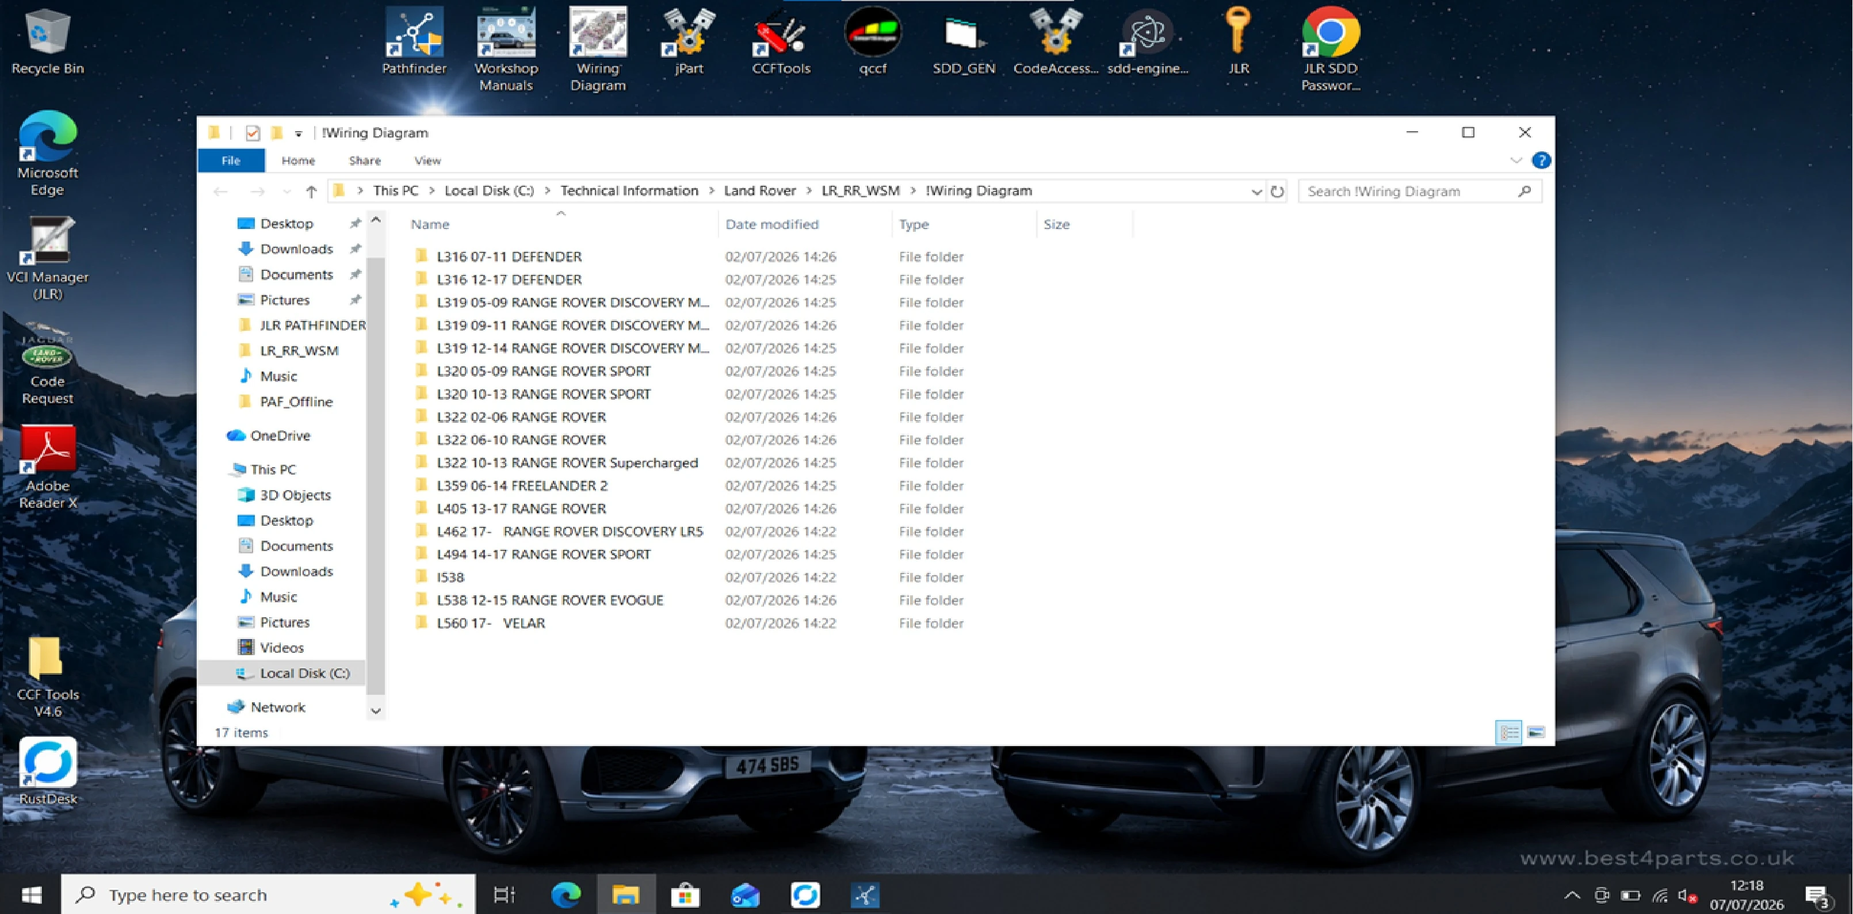This screenshot has width=1853, height=914.
Task: Open the File tab
Action: coord(231,160)
